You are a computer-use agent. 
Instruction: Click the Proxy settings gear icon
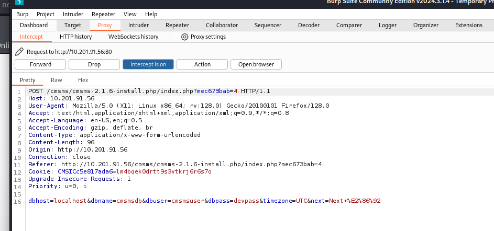(184, 37)
